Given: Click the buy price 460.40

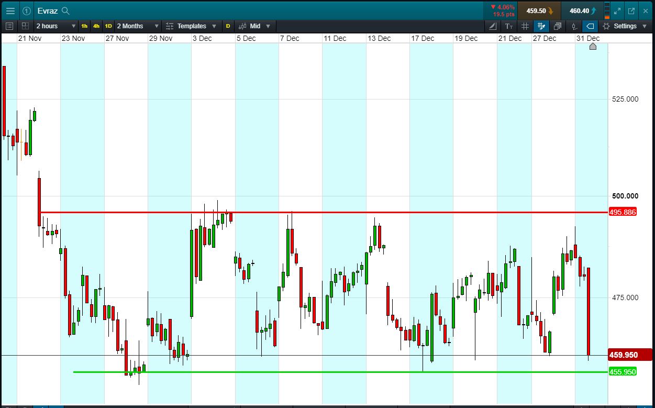Looking at the screenshot, I should tap(582, 10).
